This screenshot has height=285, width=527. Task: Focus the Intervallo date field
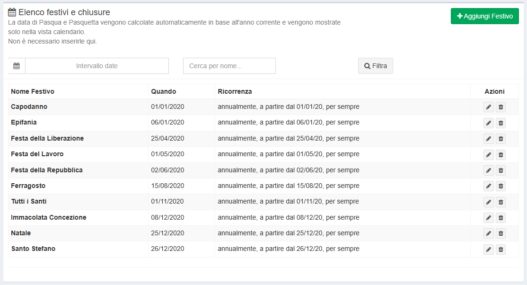(x=97, y=66)
